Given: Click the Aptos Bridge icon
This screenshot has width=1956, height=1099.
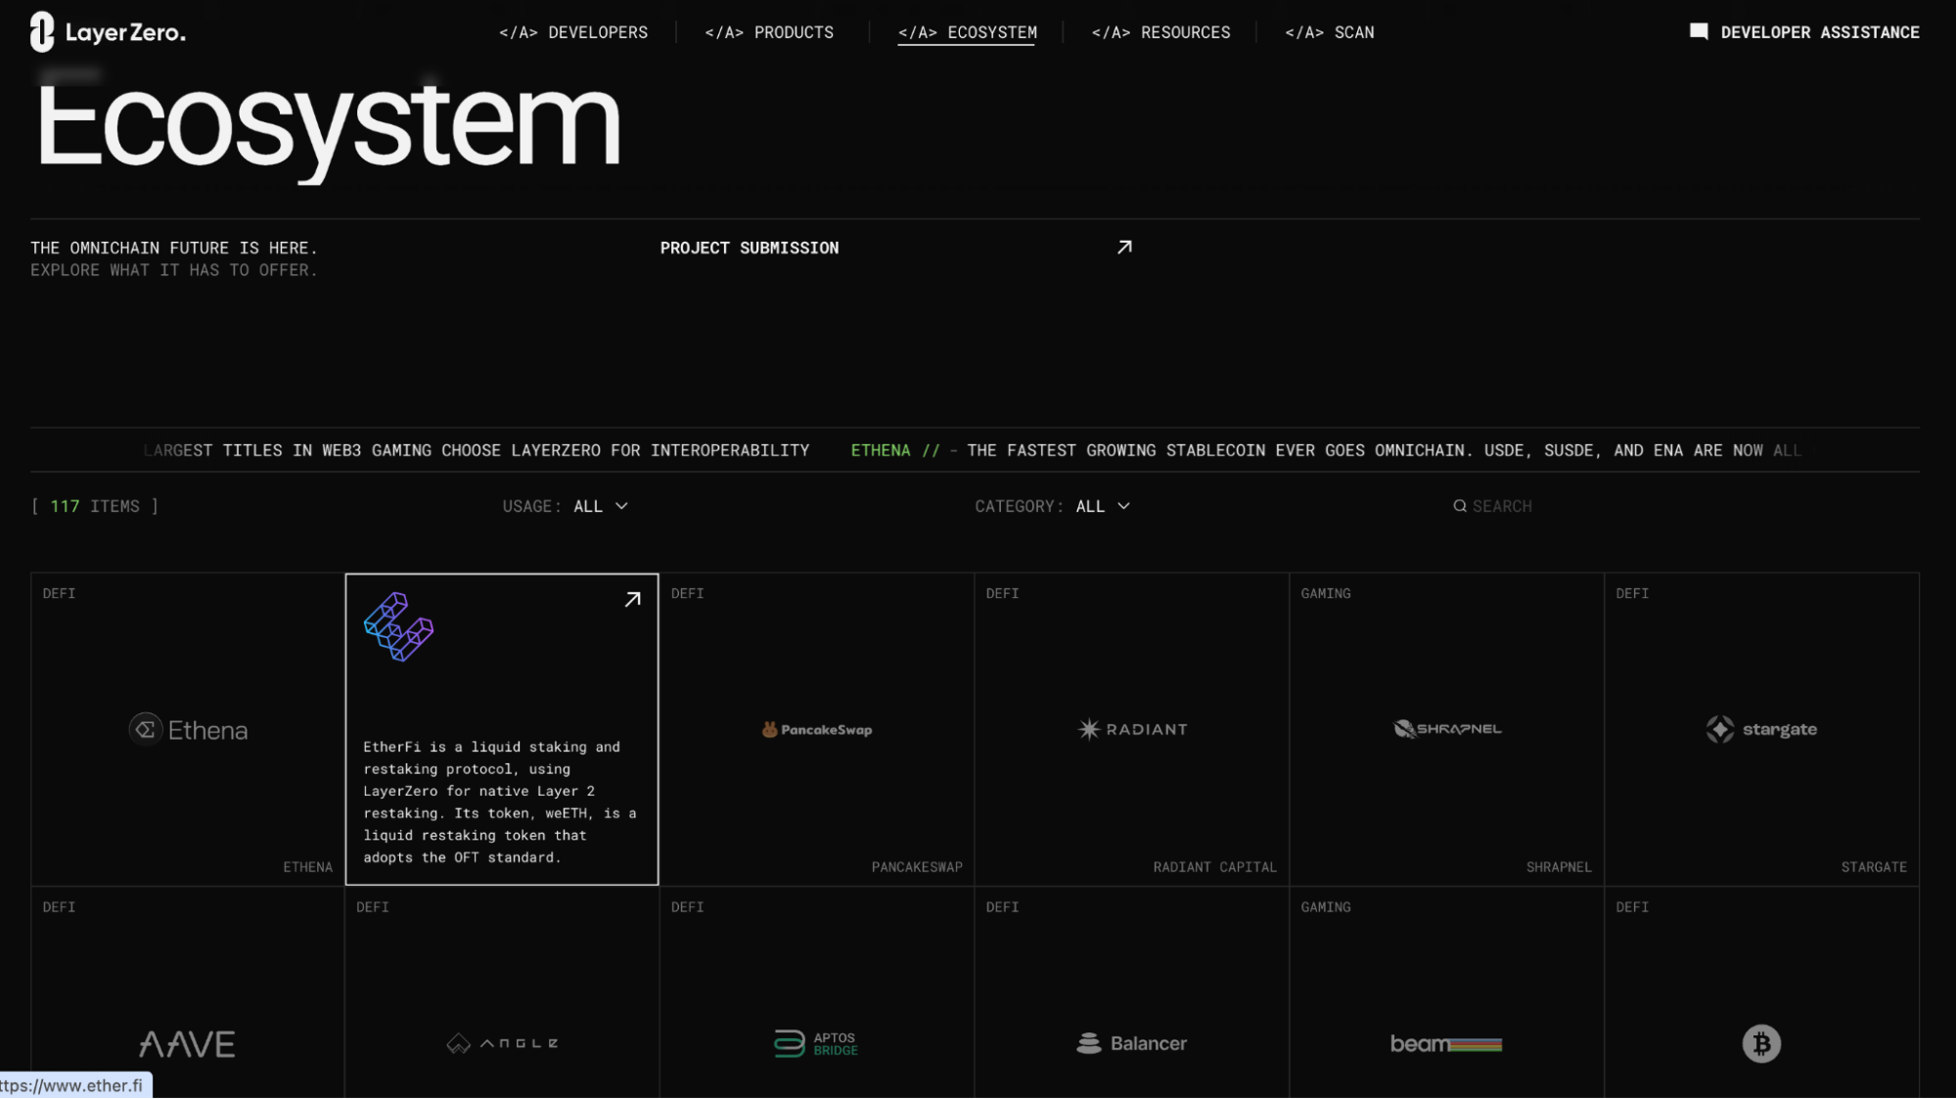Looking at the screenshot, I should point(789,1043).
